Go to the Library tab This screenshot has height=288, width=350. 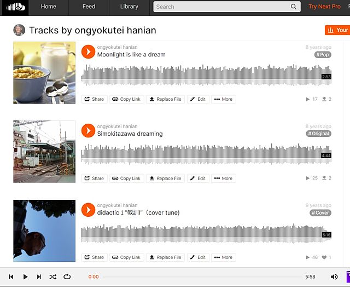(129, 7)
